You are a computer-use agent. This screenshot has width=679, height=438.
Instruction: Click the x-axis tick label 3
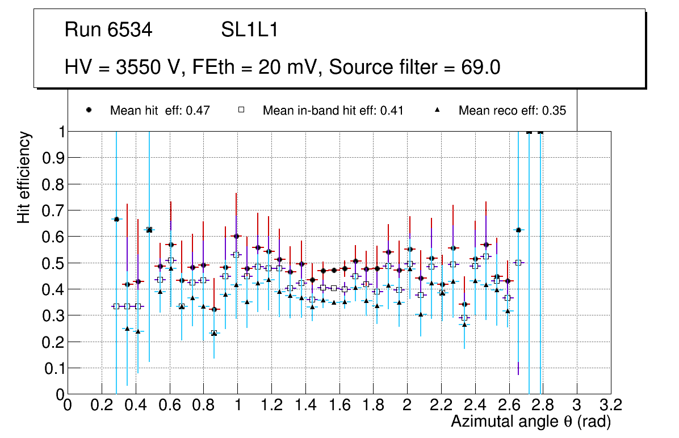[x=577, y=405]
